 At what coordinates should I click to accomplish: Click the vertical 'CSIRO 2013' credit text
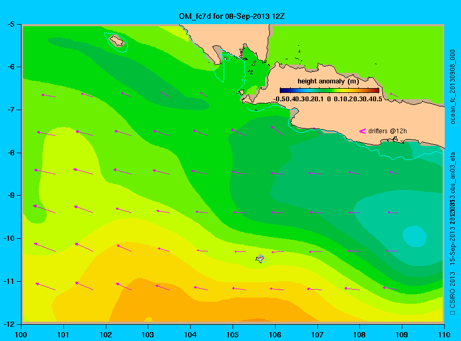[x=453, y=290]
